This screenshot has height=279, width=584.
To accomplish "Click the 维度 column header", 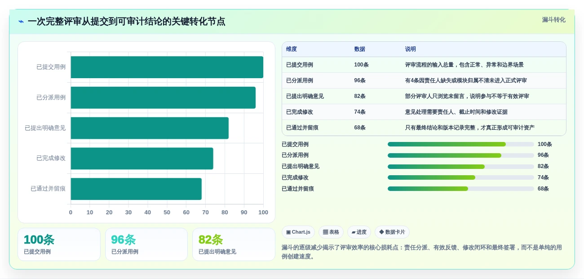I will (292, 49).
